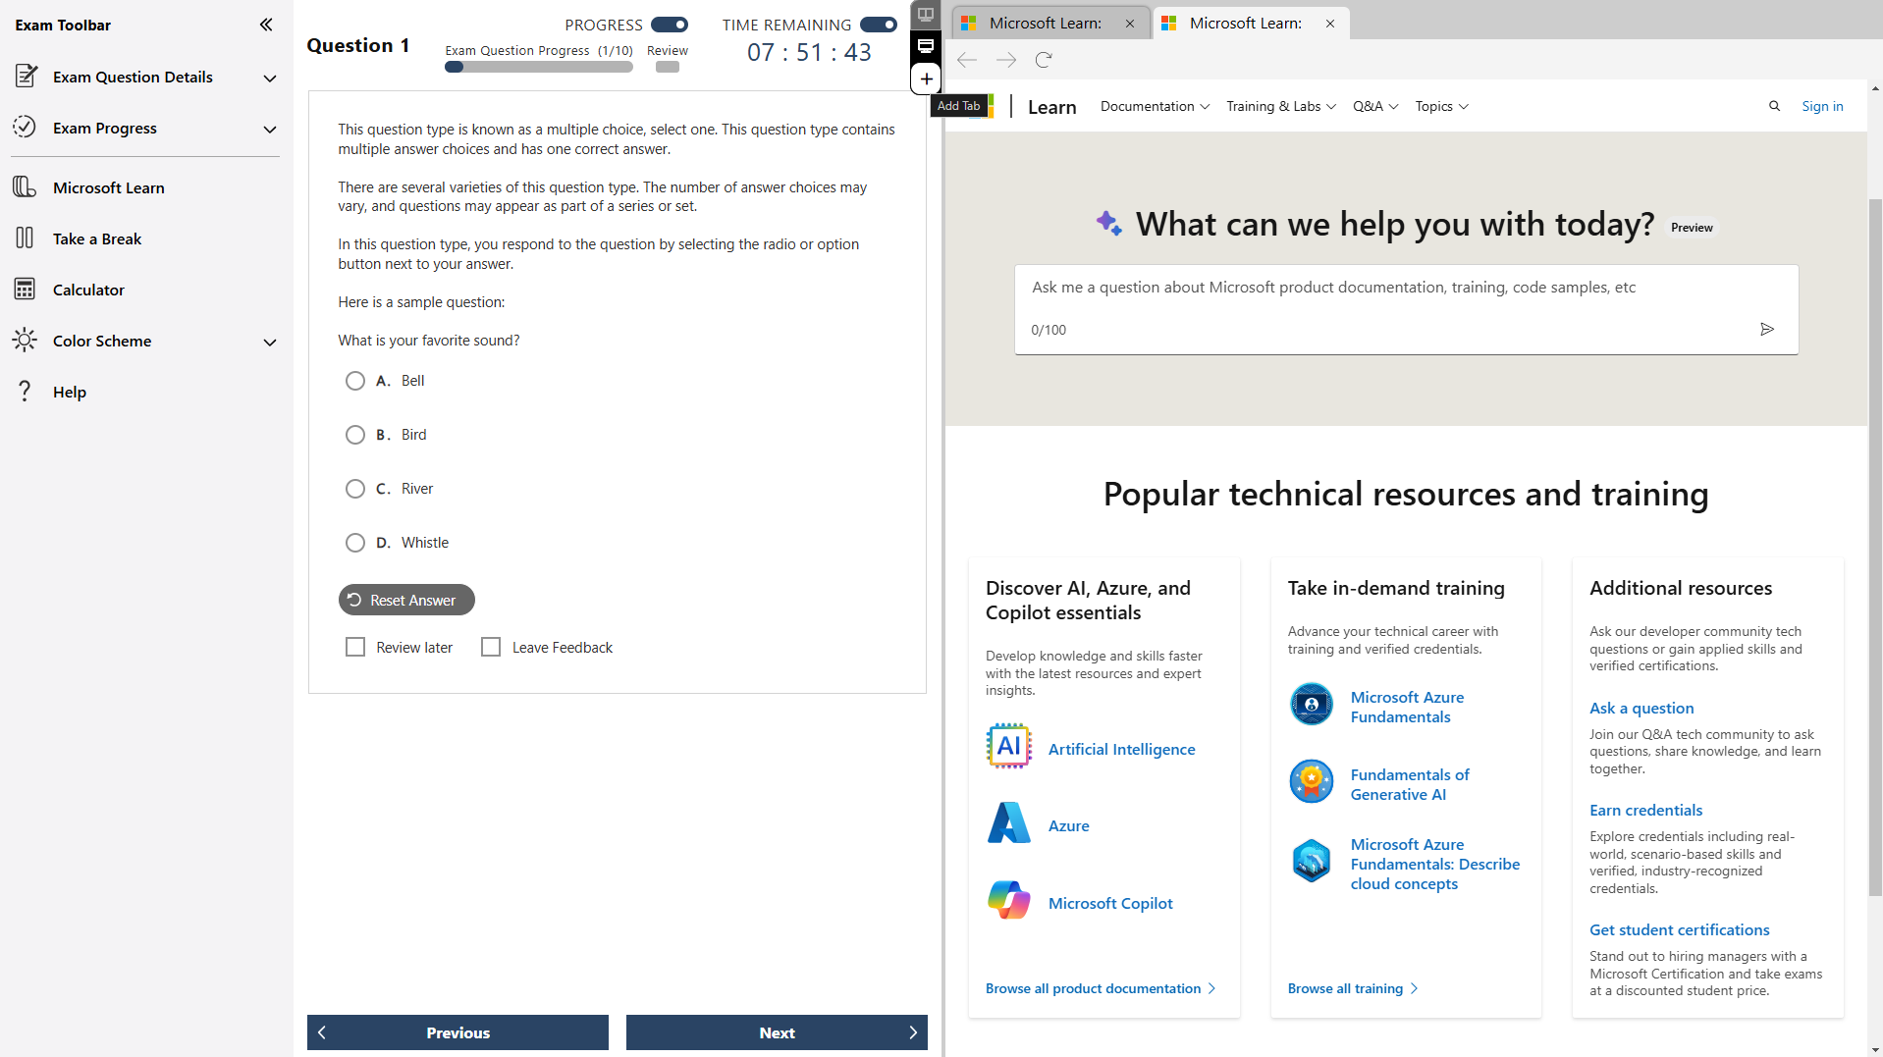1883x1057 pixels.
Task: Select the Take a Break option
Action: click(96, 238)
